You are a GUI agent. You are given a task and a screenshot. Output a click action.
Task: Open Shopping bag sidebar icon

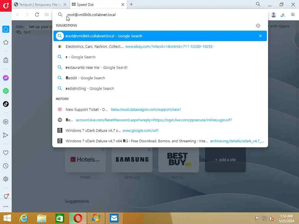pos(6,60)
